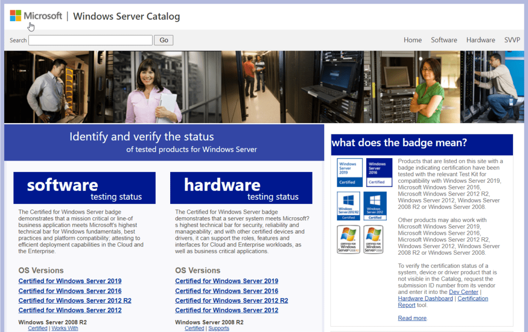Open the Hardware navigation item
The image size is (528, 332).
(x=481, y=40)
